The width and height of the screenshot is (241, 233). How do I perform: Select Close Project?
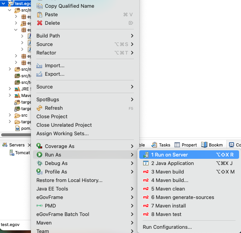tap(85, 117)
